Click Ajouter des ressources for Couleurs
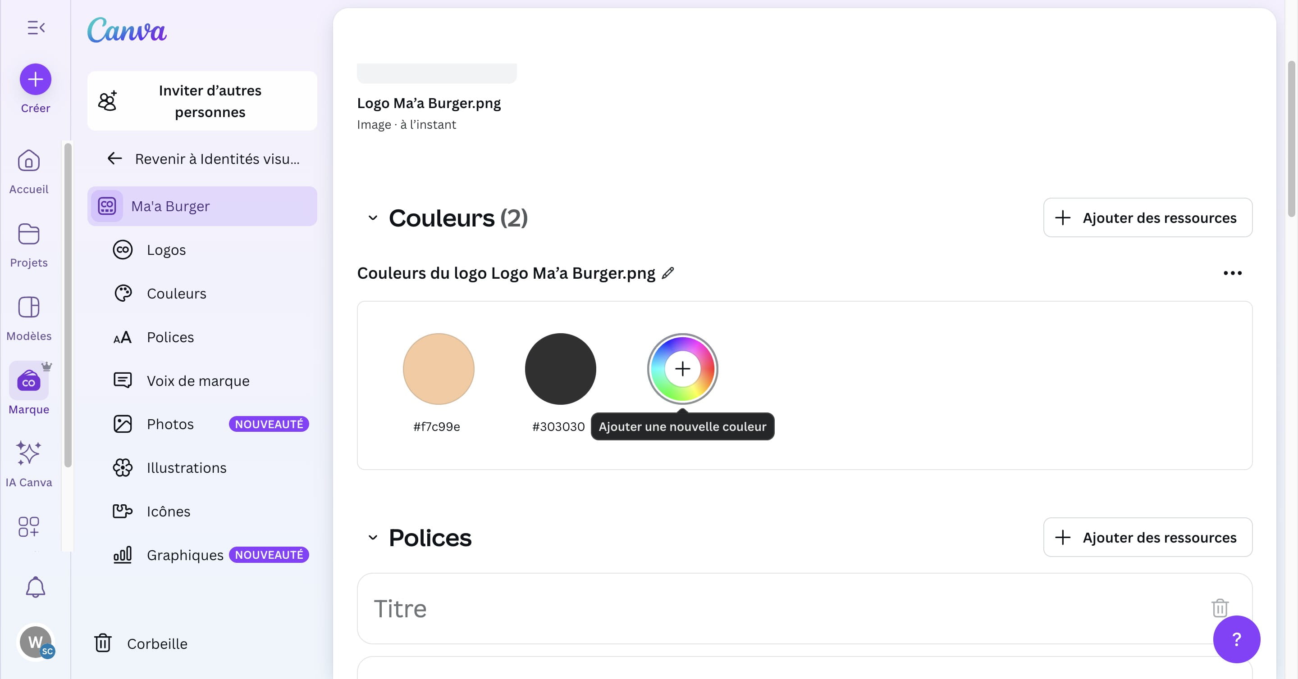1298x679 pixels. [x=1147, y=217]
